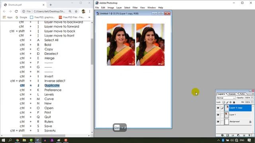This screenshot has width=255, height=143.
Task: Open Photoshop File menu
Action: (97, 8)
